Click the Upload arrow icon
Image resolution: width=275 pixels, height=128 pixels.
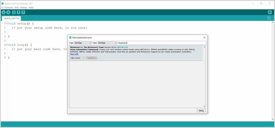click(8, 12)
